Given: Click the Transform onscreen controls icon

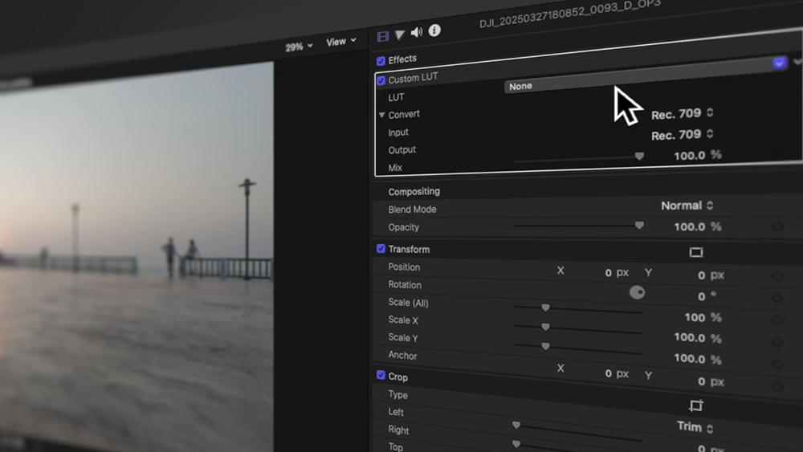Looking at the screenshot, I should tap(696, 252).
